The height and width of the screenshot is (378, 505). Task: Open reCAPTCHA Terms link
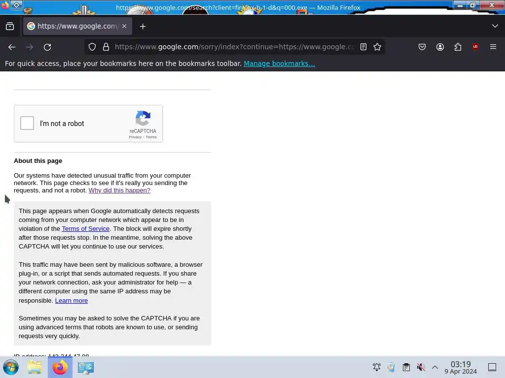tap(151, 137)
